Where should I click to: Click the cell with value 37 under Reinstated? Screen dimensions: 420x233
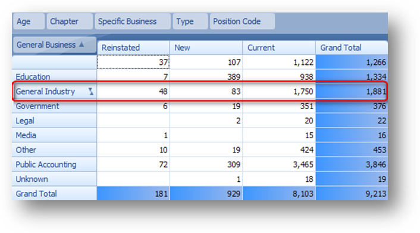point(133,63)
